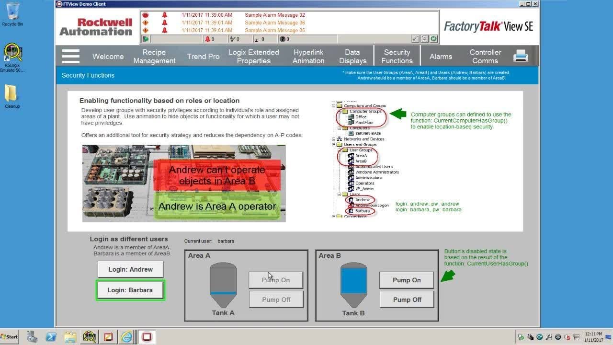
Task: Click the bell icon beside Alarm Message 06
Action: click(164, 23)
